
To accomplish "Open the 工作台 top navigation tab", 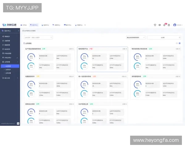I will point(24,25).
